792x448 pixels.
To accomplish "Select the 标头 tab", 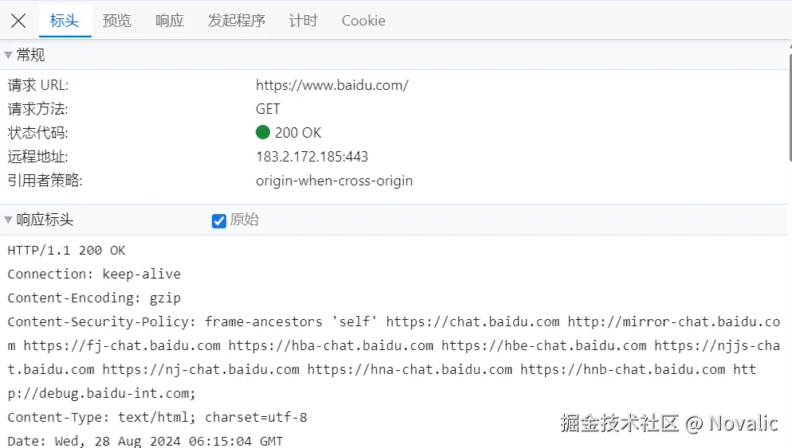I will 65,21.
